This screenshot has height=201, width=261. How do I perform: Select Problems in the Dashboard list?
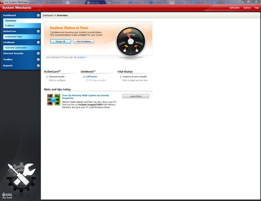coord(10,26)
